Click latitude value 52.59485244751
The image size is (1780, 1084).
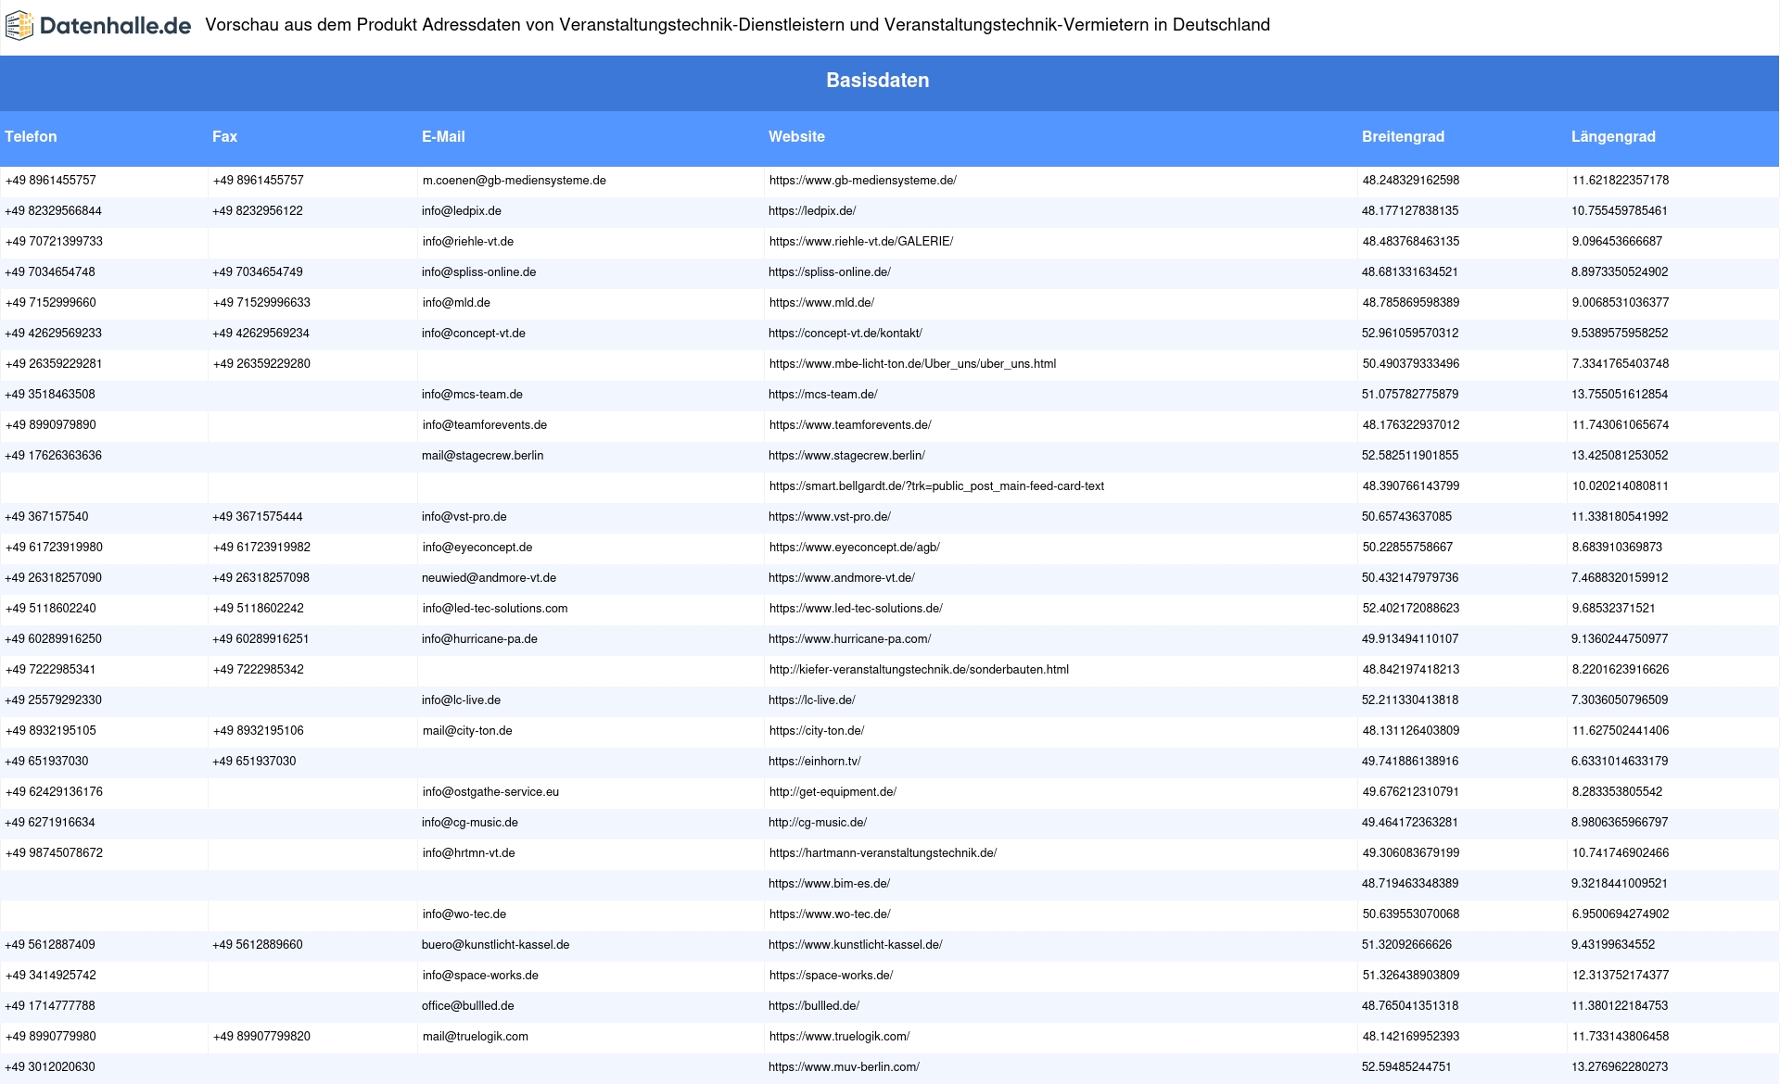1406,1067
